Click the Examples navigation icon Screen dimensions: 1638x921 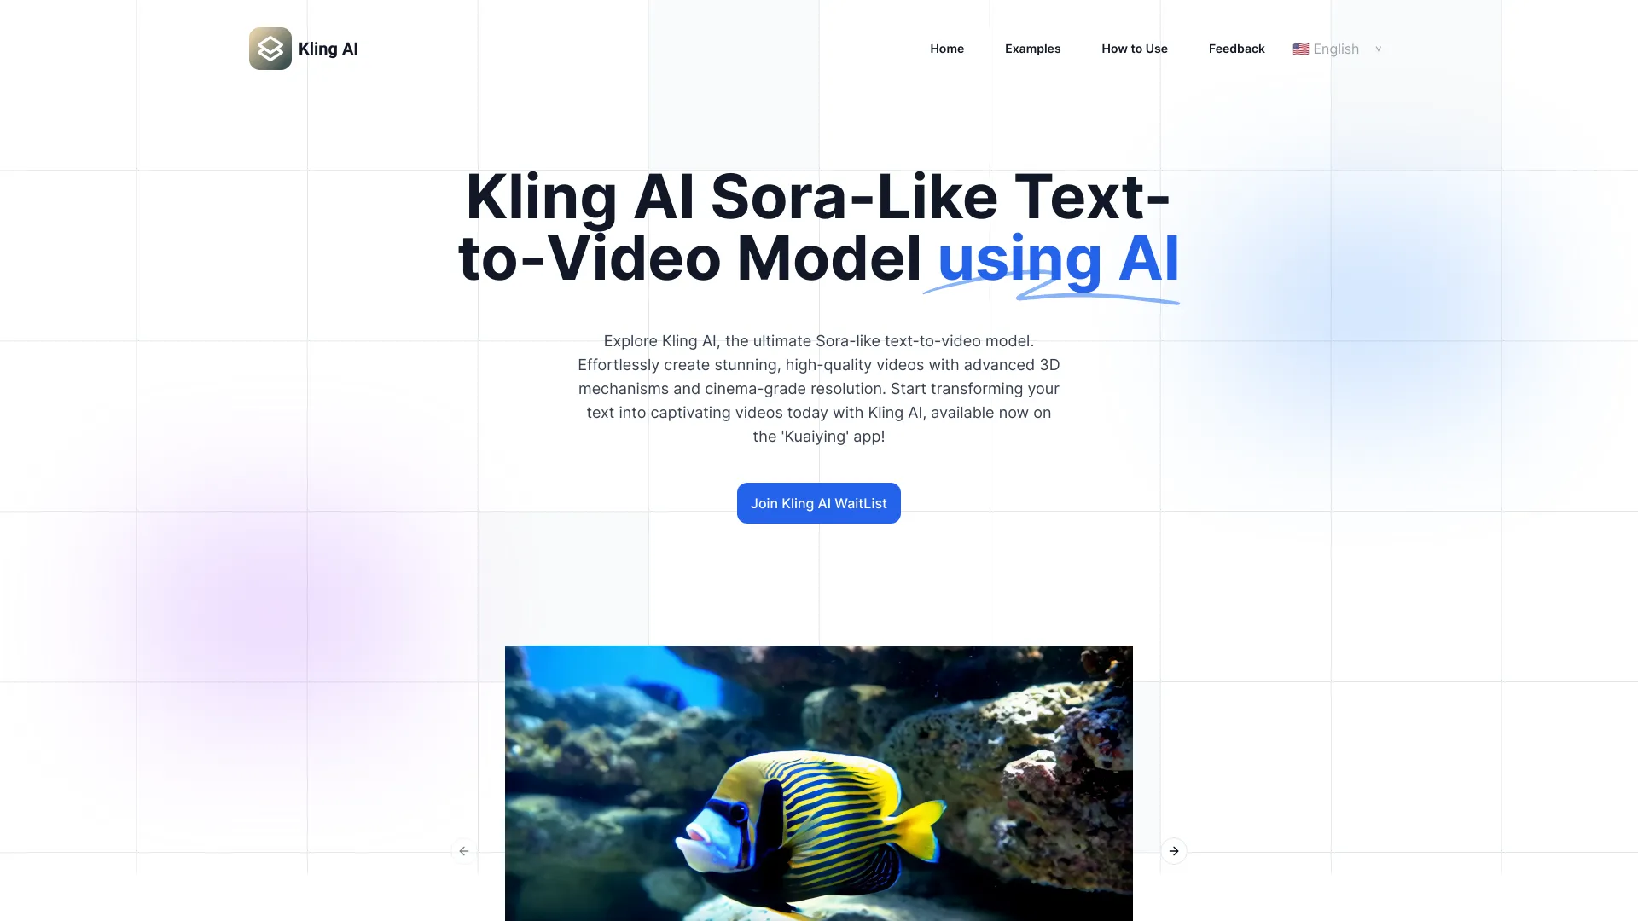point(1031,49)
